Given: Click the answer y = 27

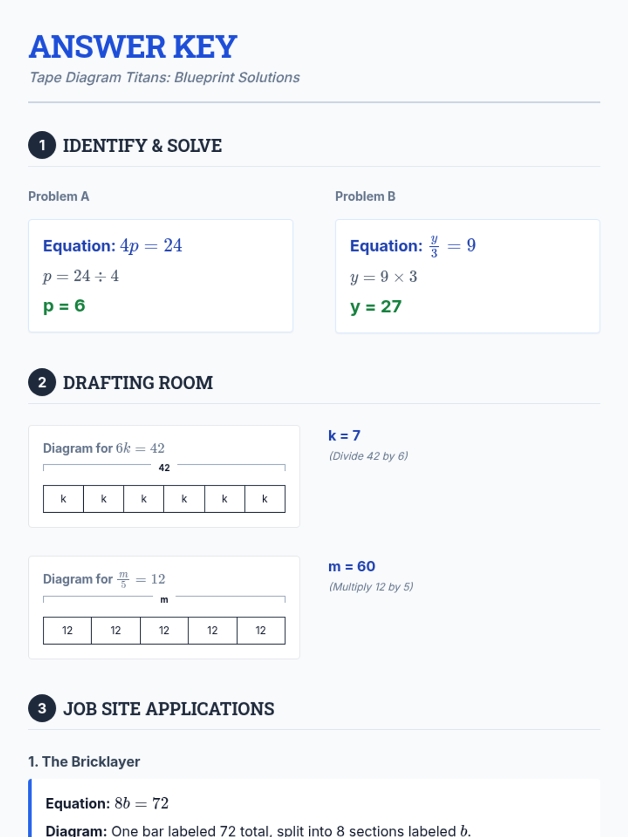Looking at the screenshot, I should coord(376,307).
